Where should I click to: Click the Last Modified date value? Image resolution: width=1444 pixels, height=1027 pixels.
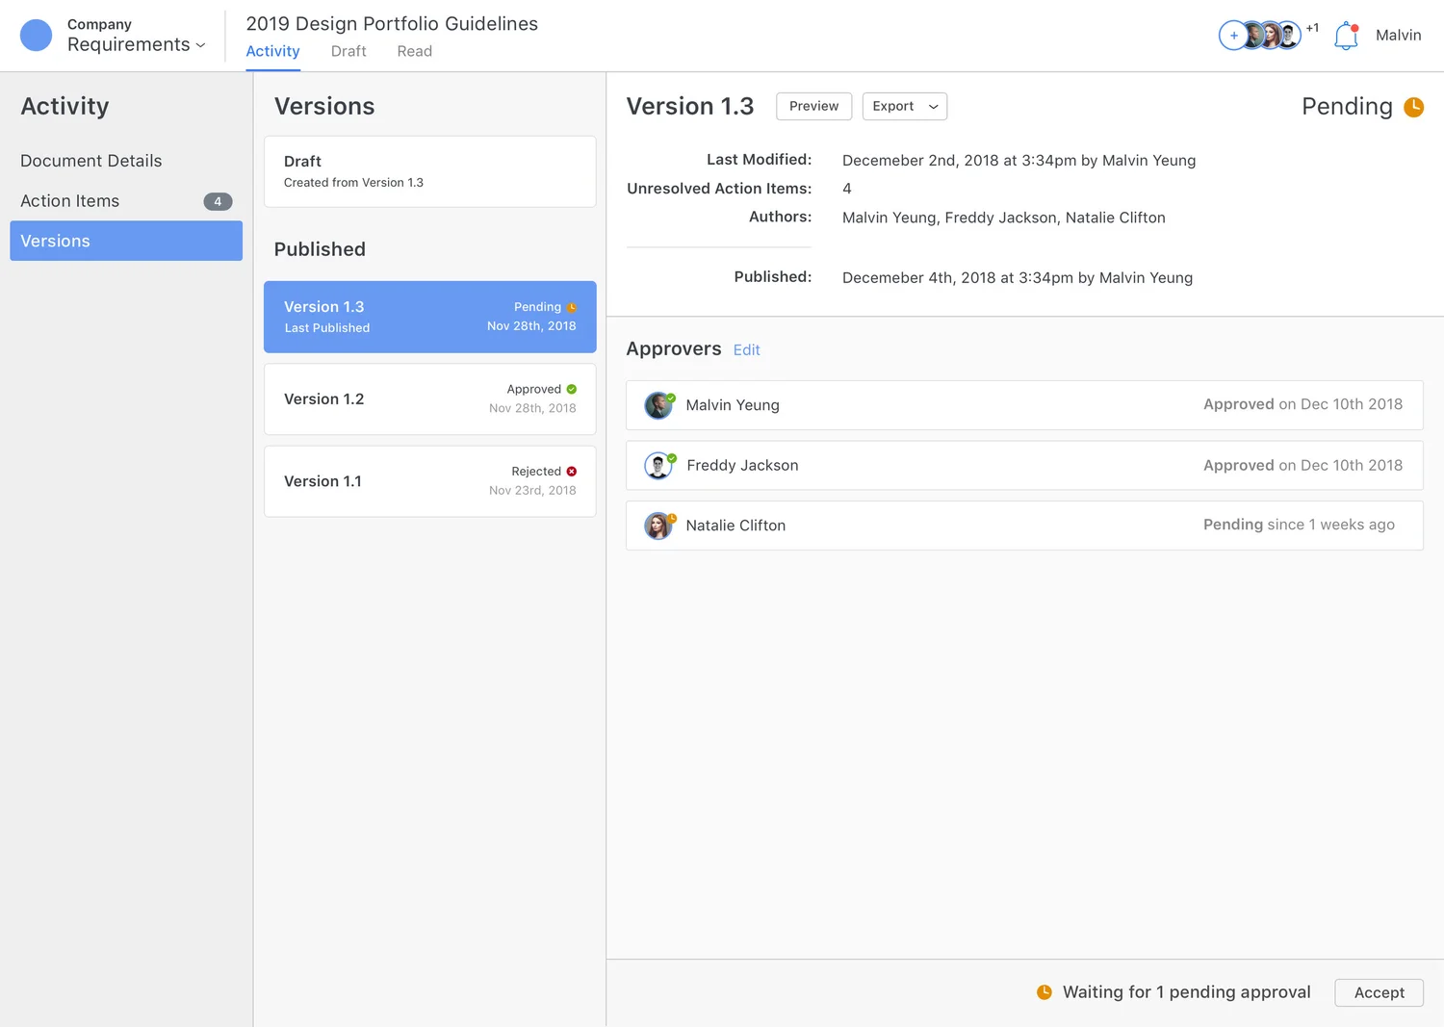point(1019,161)
